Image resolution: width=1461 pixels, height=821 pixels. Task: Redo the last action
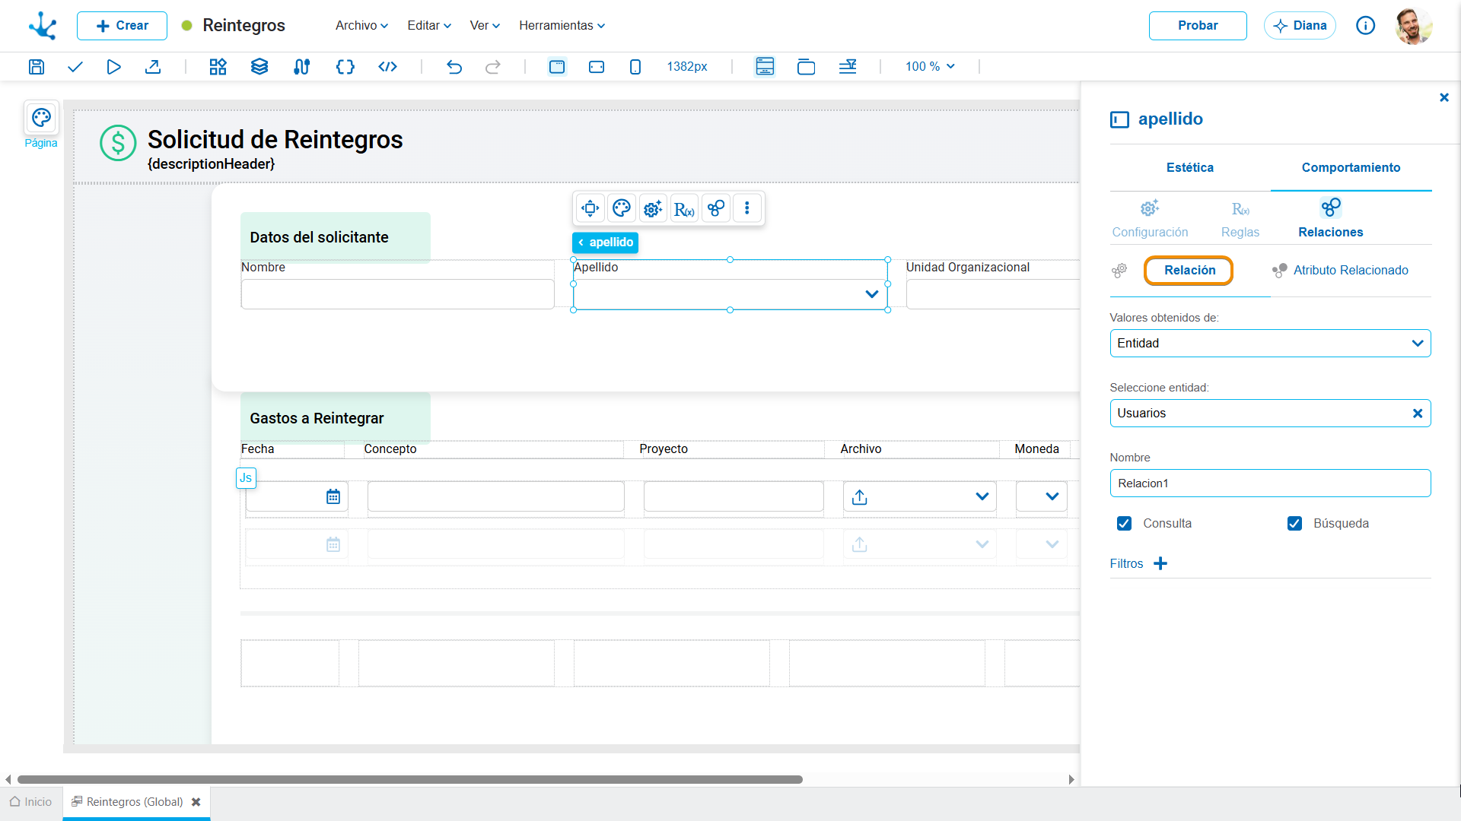point(493,67)
